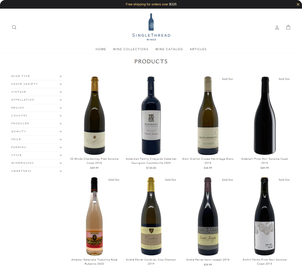302x267 pixels.
Task: Open the account login icon
Action: click(277, 28)
